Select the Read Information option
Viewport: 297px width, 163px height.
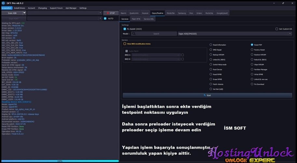tap(211, 45)
